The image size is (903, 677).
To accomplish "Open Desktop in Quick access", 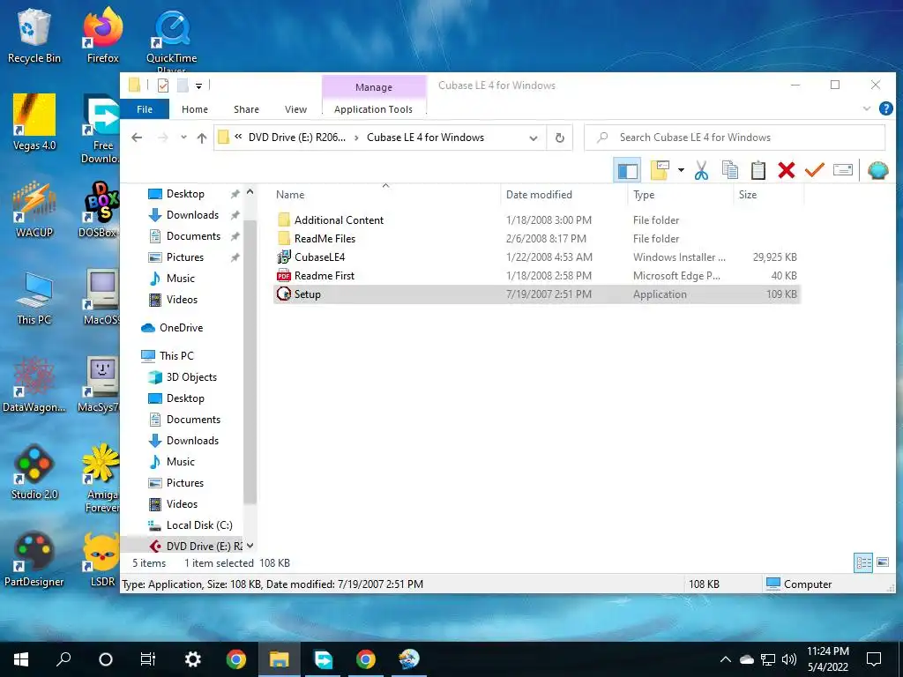I will pyautogui.click(x=185, y=194).
